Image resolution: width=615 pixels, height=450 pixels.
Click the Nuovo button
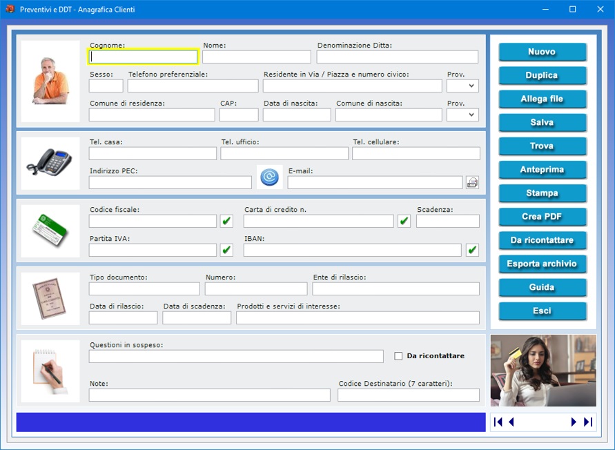click(542, 52)
